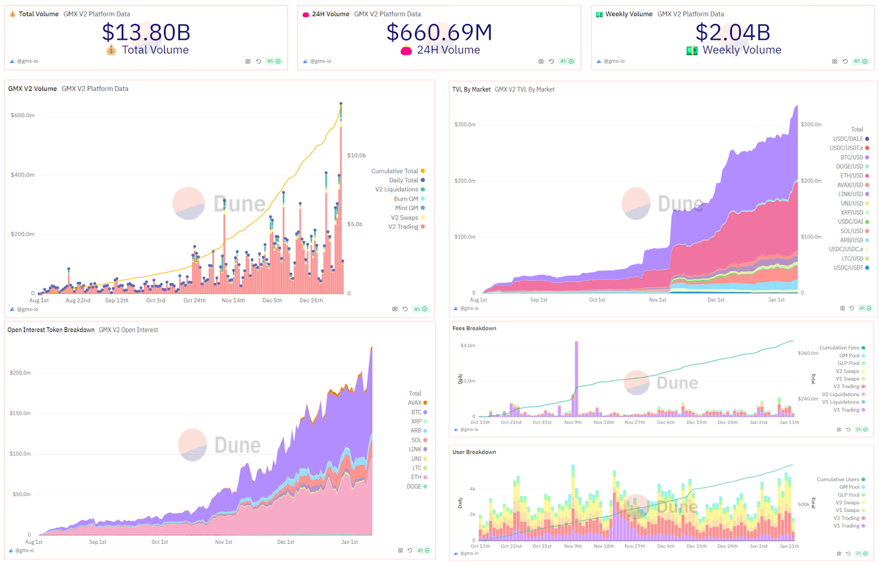Click the User Breakdown panel title
This screenshot has width=879, height=567.
pyautogui.click(x=474, y=453)
